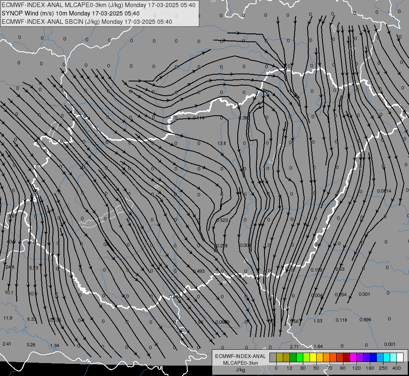Click the map value 24.6

(10, 267)
